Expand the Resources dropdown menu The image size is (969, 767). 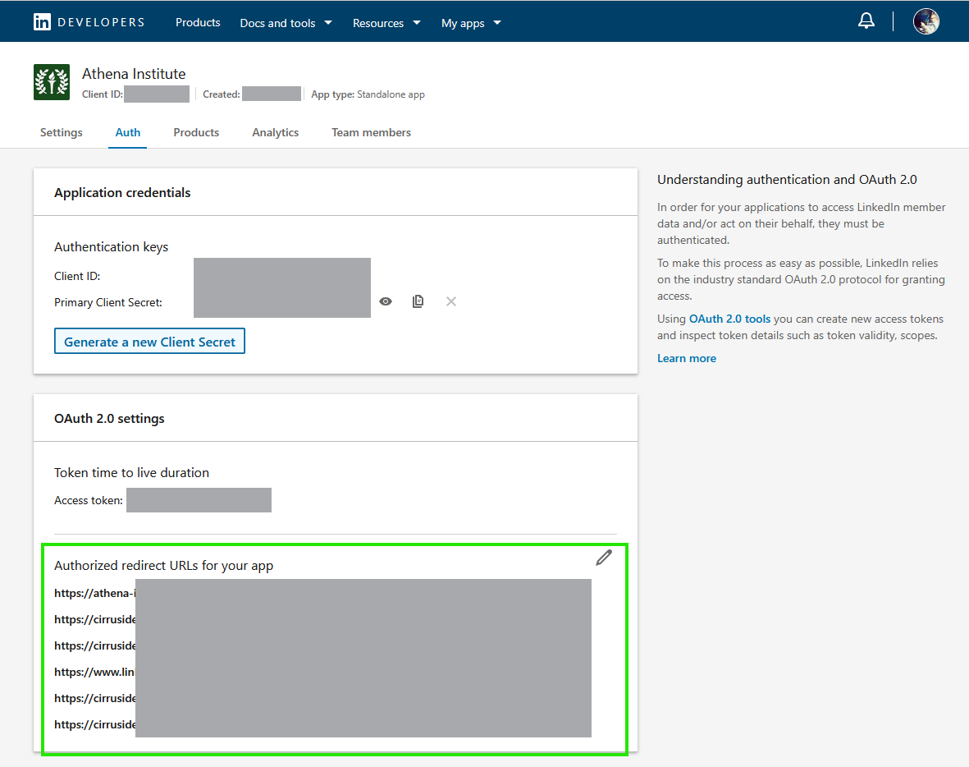386,23
